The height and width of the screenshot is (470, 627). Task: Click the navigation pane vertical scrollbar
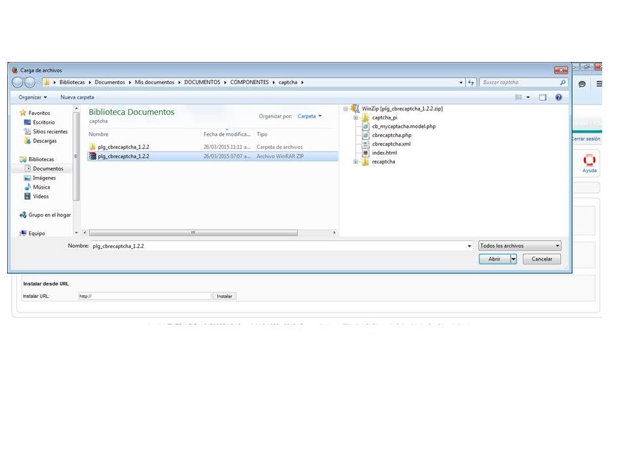click(76, 156)
